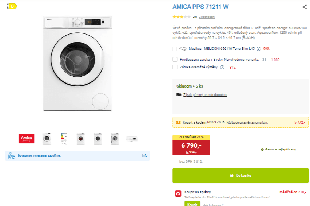Click the share icon near product title
This screenshot has height=206, width=310.
[305, 7]
